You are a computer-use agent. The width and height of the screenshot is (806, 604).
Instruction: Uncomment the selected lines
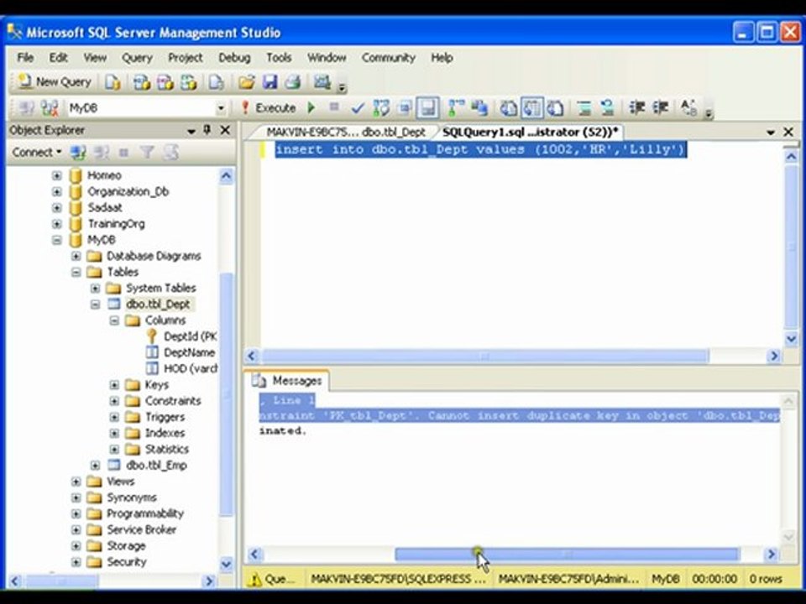607,108
